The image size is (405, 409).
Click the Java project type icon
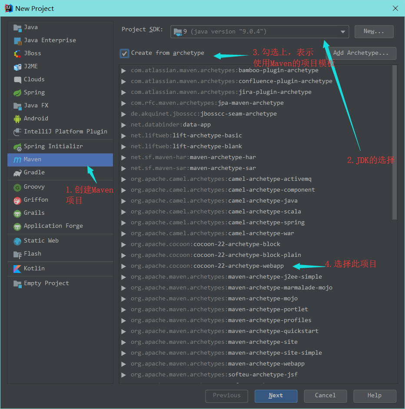[17, 28]
